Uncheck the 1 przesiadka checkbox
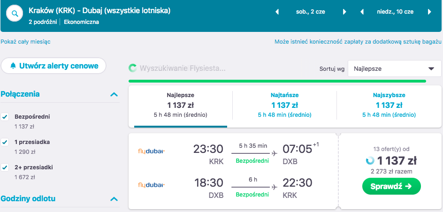Viewport: 443px width, 212px height. point(5,142)
